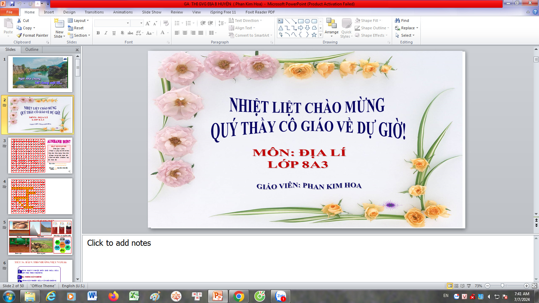Open Shape Outline dropdown
539x303 pixels.
point(372,28)
